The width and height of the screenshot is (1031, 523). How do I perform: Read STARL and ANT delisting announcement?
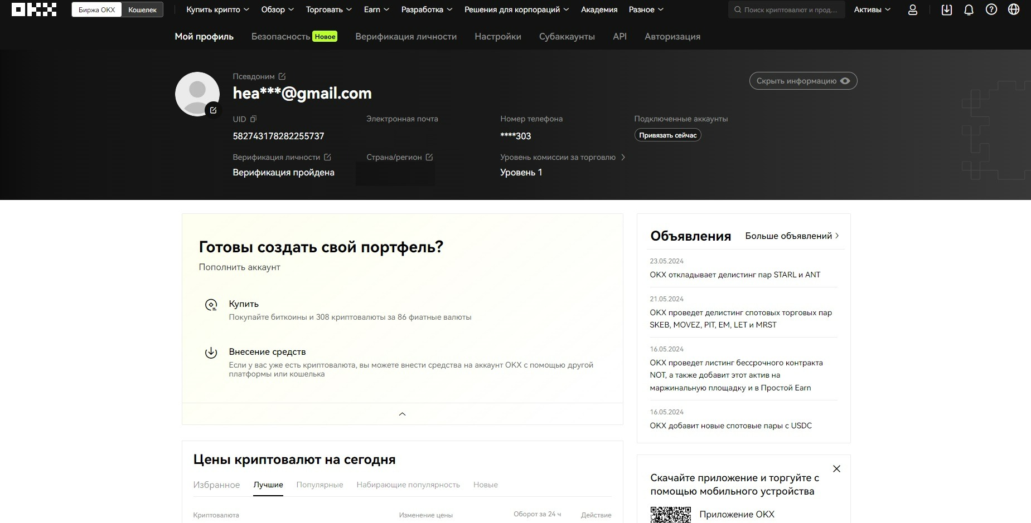tap(735, 275)
